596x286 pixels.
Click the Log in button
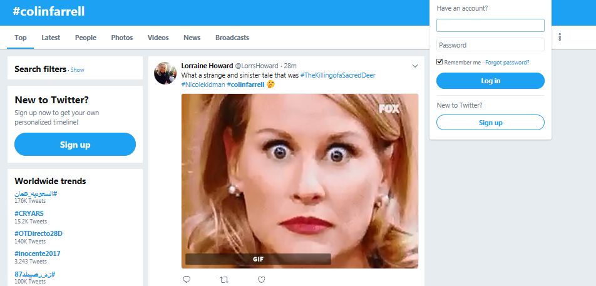click(490, 81)
